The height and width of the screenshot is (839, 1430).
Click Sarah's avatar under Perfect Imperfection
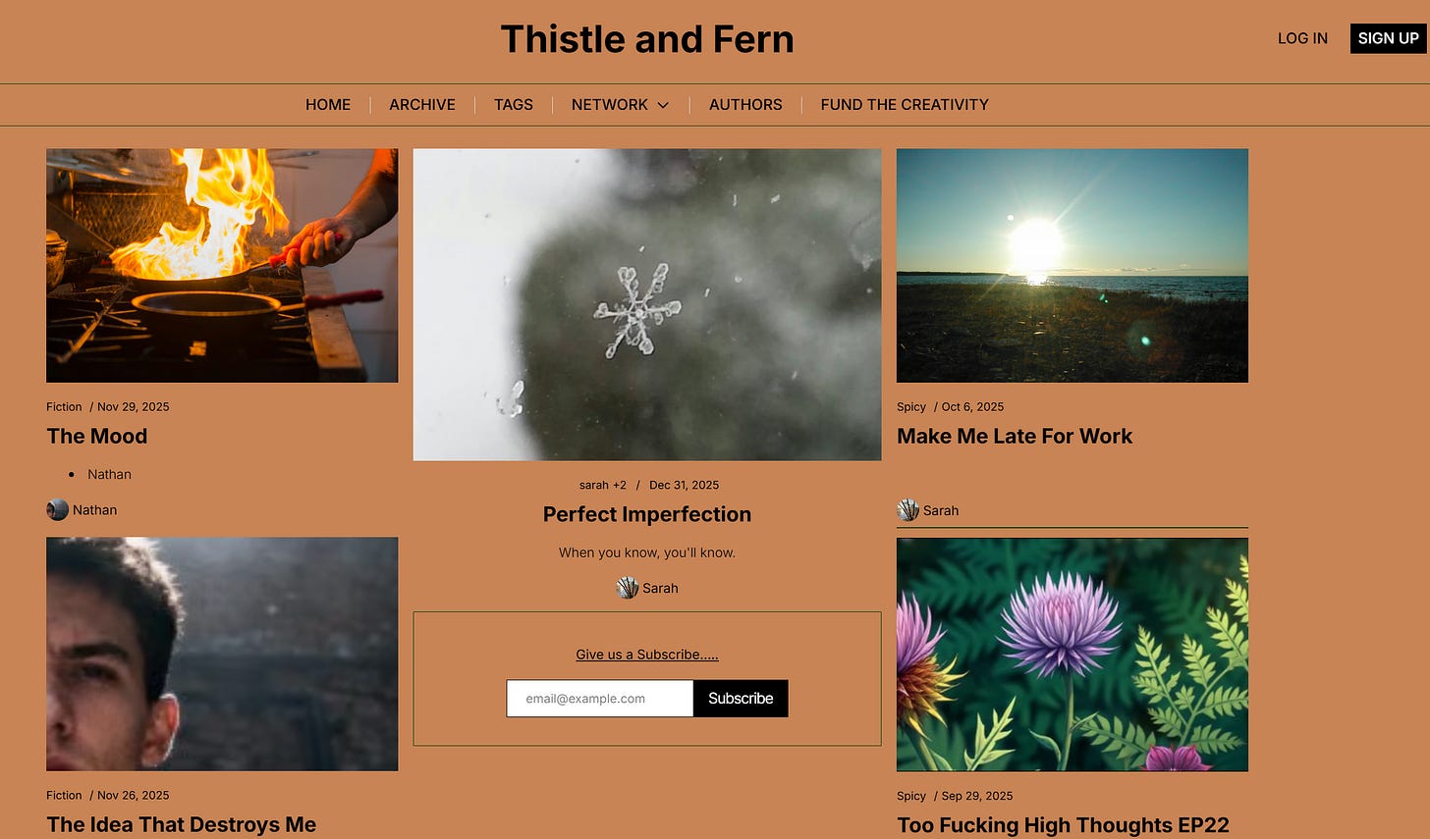[628, 588]
